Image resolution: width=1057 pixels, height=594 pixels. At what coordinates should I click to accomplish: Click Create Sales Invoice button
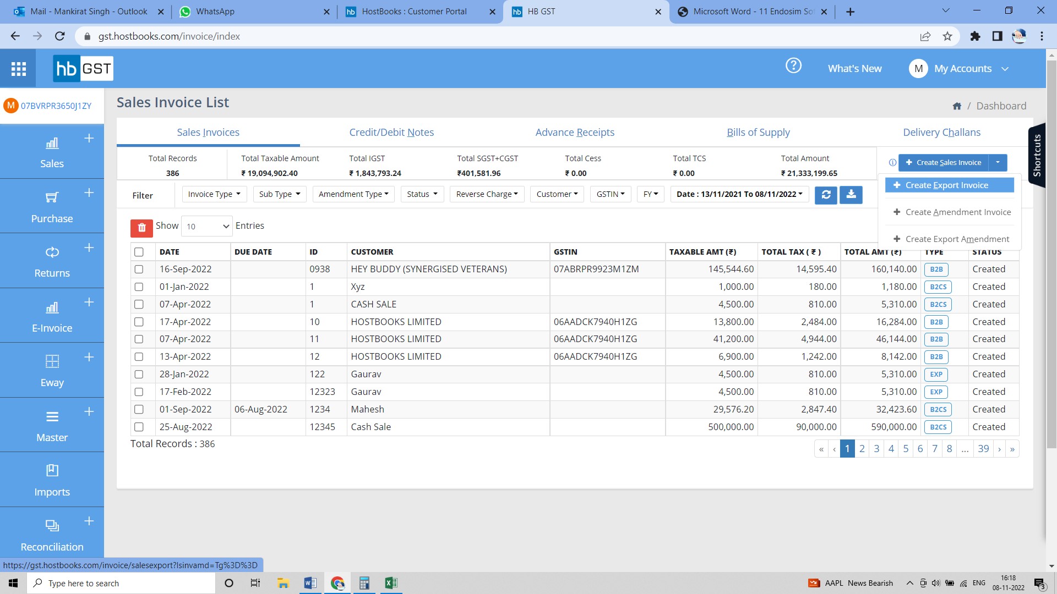coord(943,162)
